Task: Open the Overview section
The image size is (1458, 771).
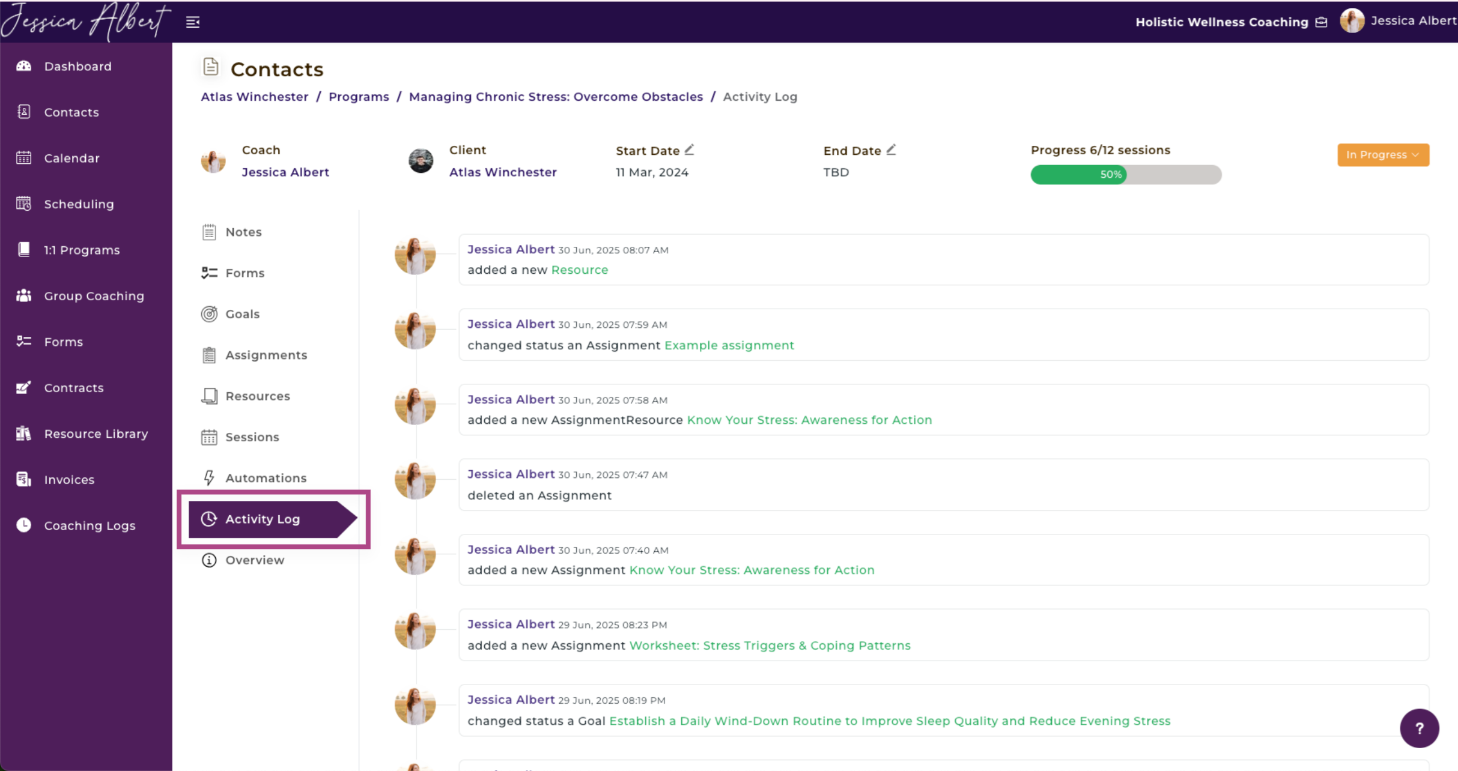Action: coord(255,560)
